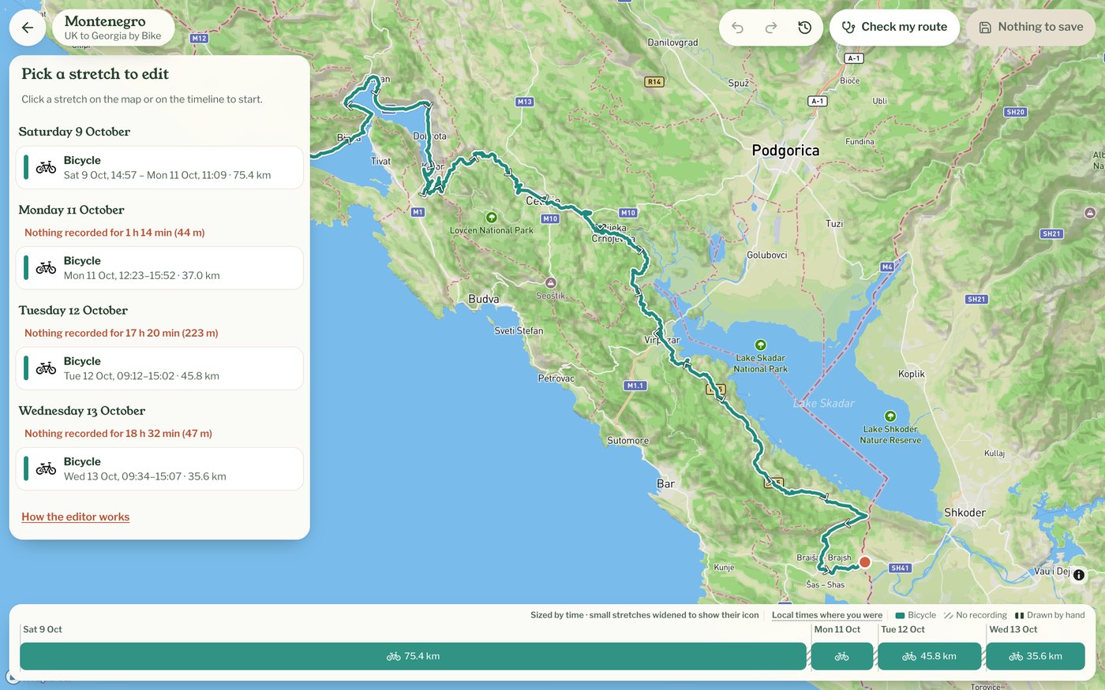The width and height of the screenshot is (1105, 690).
Task: Click the Nothing to save button
Action: pos(1031,27)
